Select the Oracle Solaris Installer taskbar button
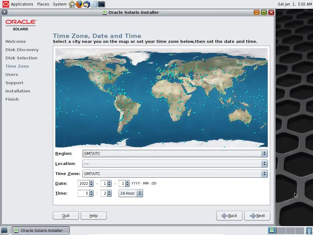313x235 pixels. pos(41,230)
